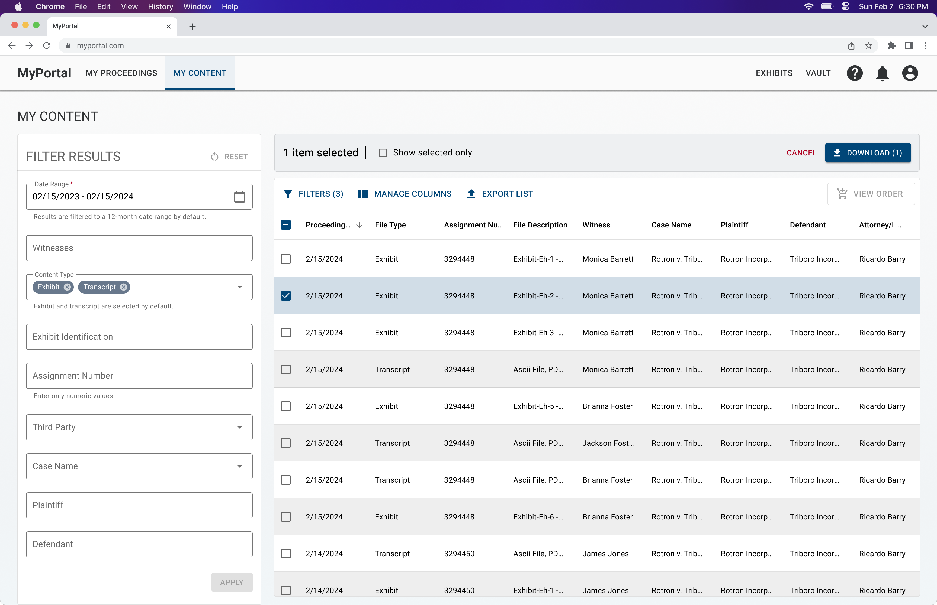937x605 pixels.
Task: Open the History menu in menu bar
Action: (160, 7)
